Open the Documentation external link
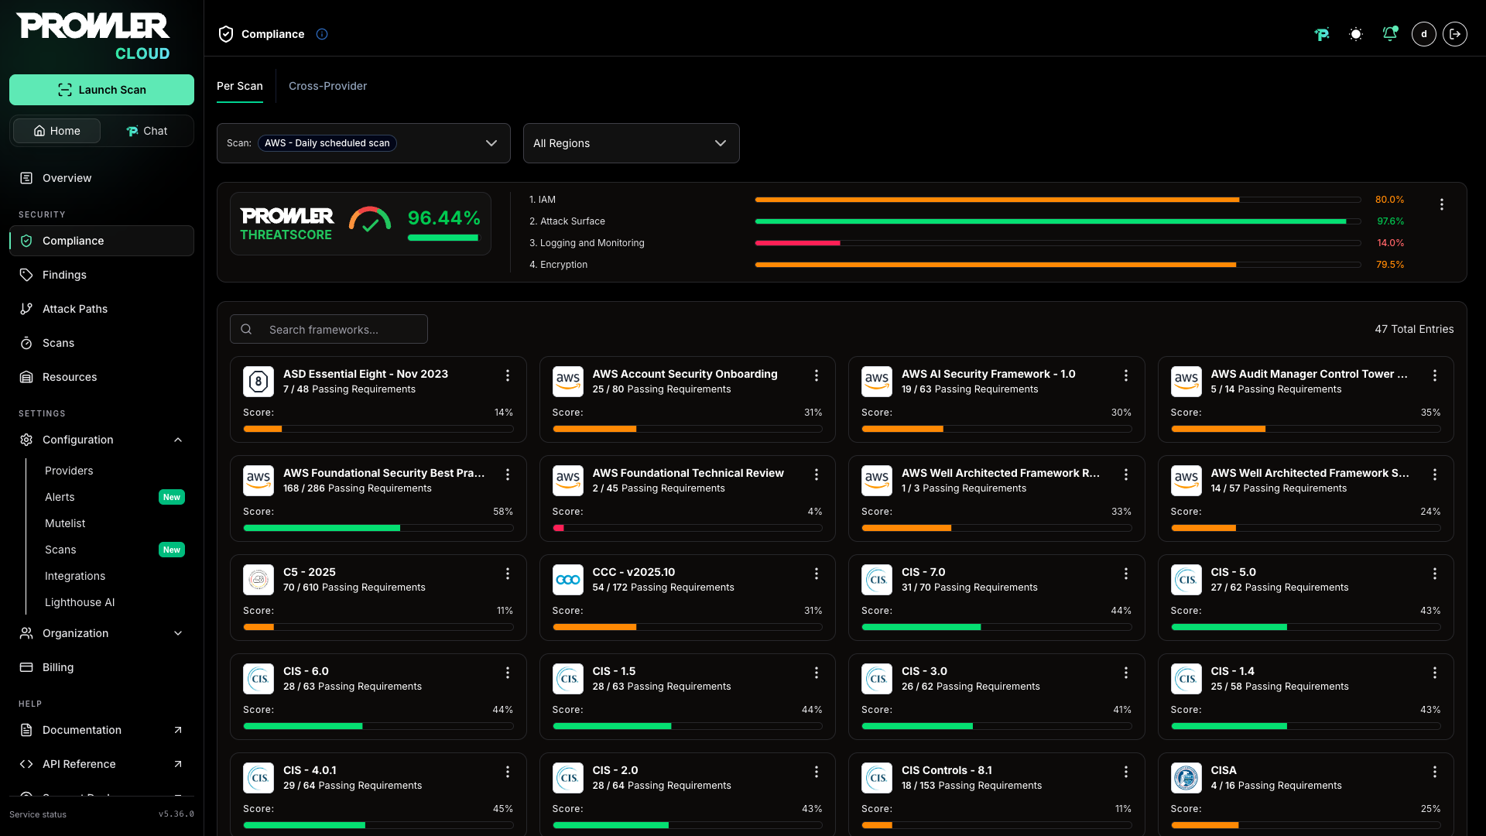Viewport: 1486px width, 836px height. tap(101, 730)
